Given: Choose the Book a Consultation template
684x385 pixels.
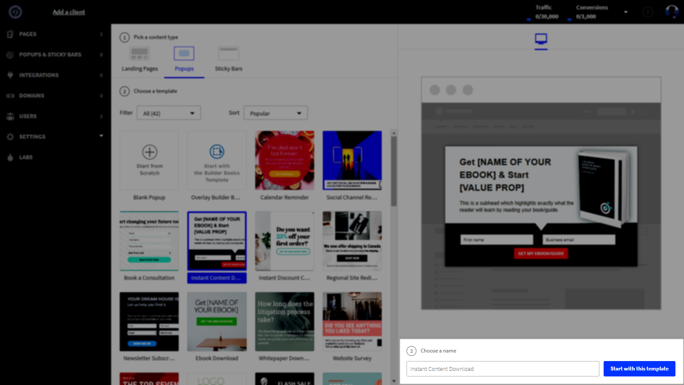Looking at the screenshot, I should pyautogui.click(x=149, y=241).
